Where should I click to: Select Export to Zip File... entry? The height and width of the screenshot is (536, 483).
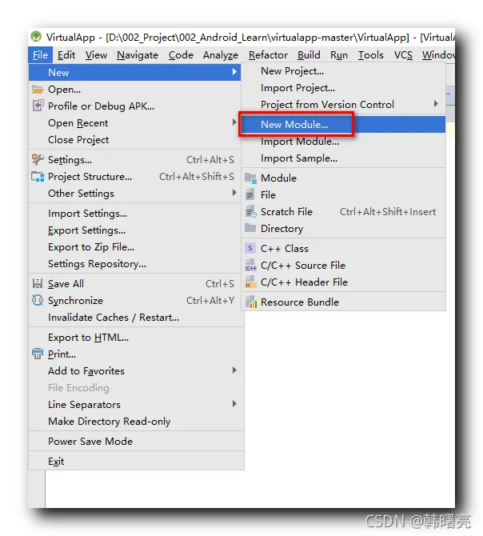(135, 247)
